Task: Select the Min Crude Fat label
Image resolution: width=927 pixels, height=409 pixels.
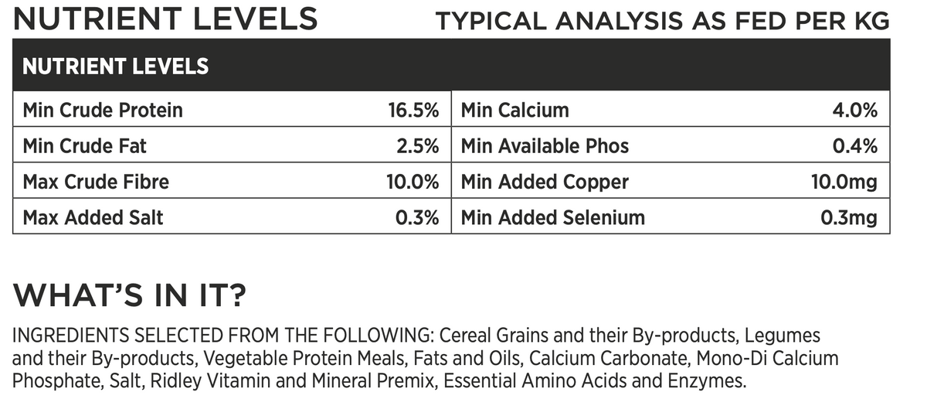Action: 85,146
